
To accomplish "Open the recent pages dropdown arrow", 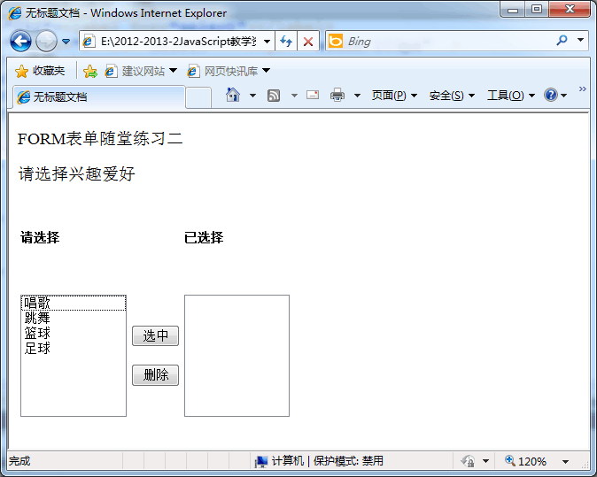I will coord(66,41).
